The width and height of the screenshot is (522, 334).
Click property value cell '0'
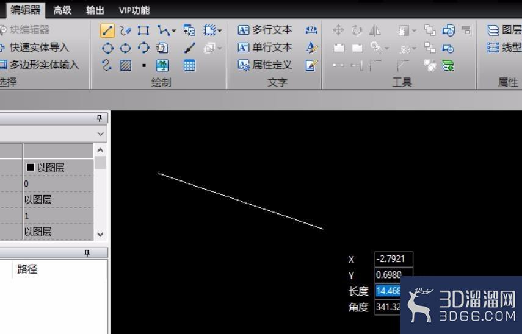(58, 183)
